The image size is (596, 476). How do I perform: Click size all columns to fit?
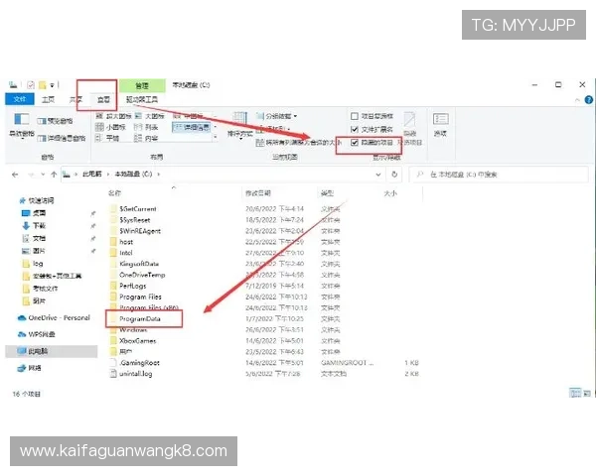[299, 143]
